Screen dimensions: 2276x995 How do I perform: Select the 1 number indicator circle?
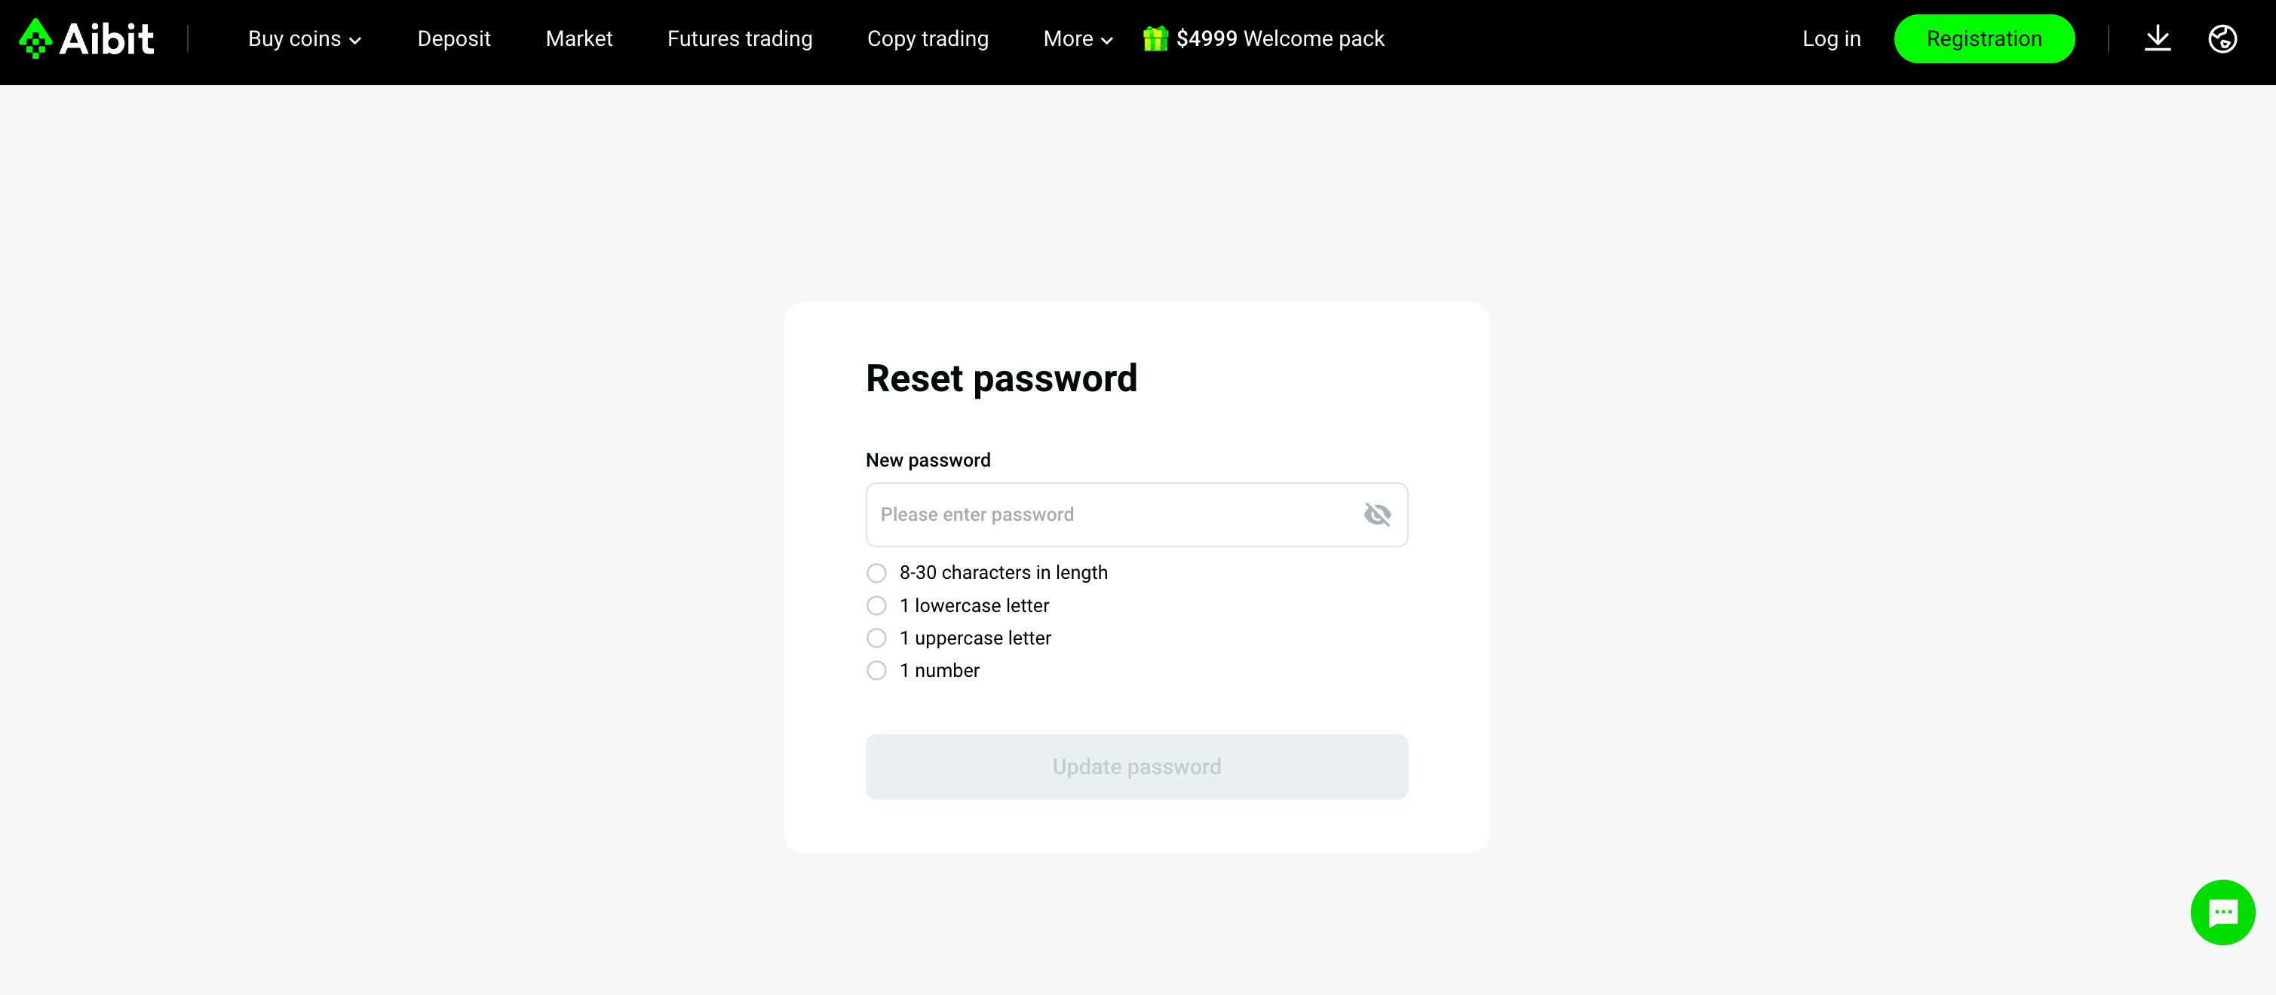point(876,671)
